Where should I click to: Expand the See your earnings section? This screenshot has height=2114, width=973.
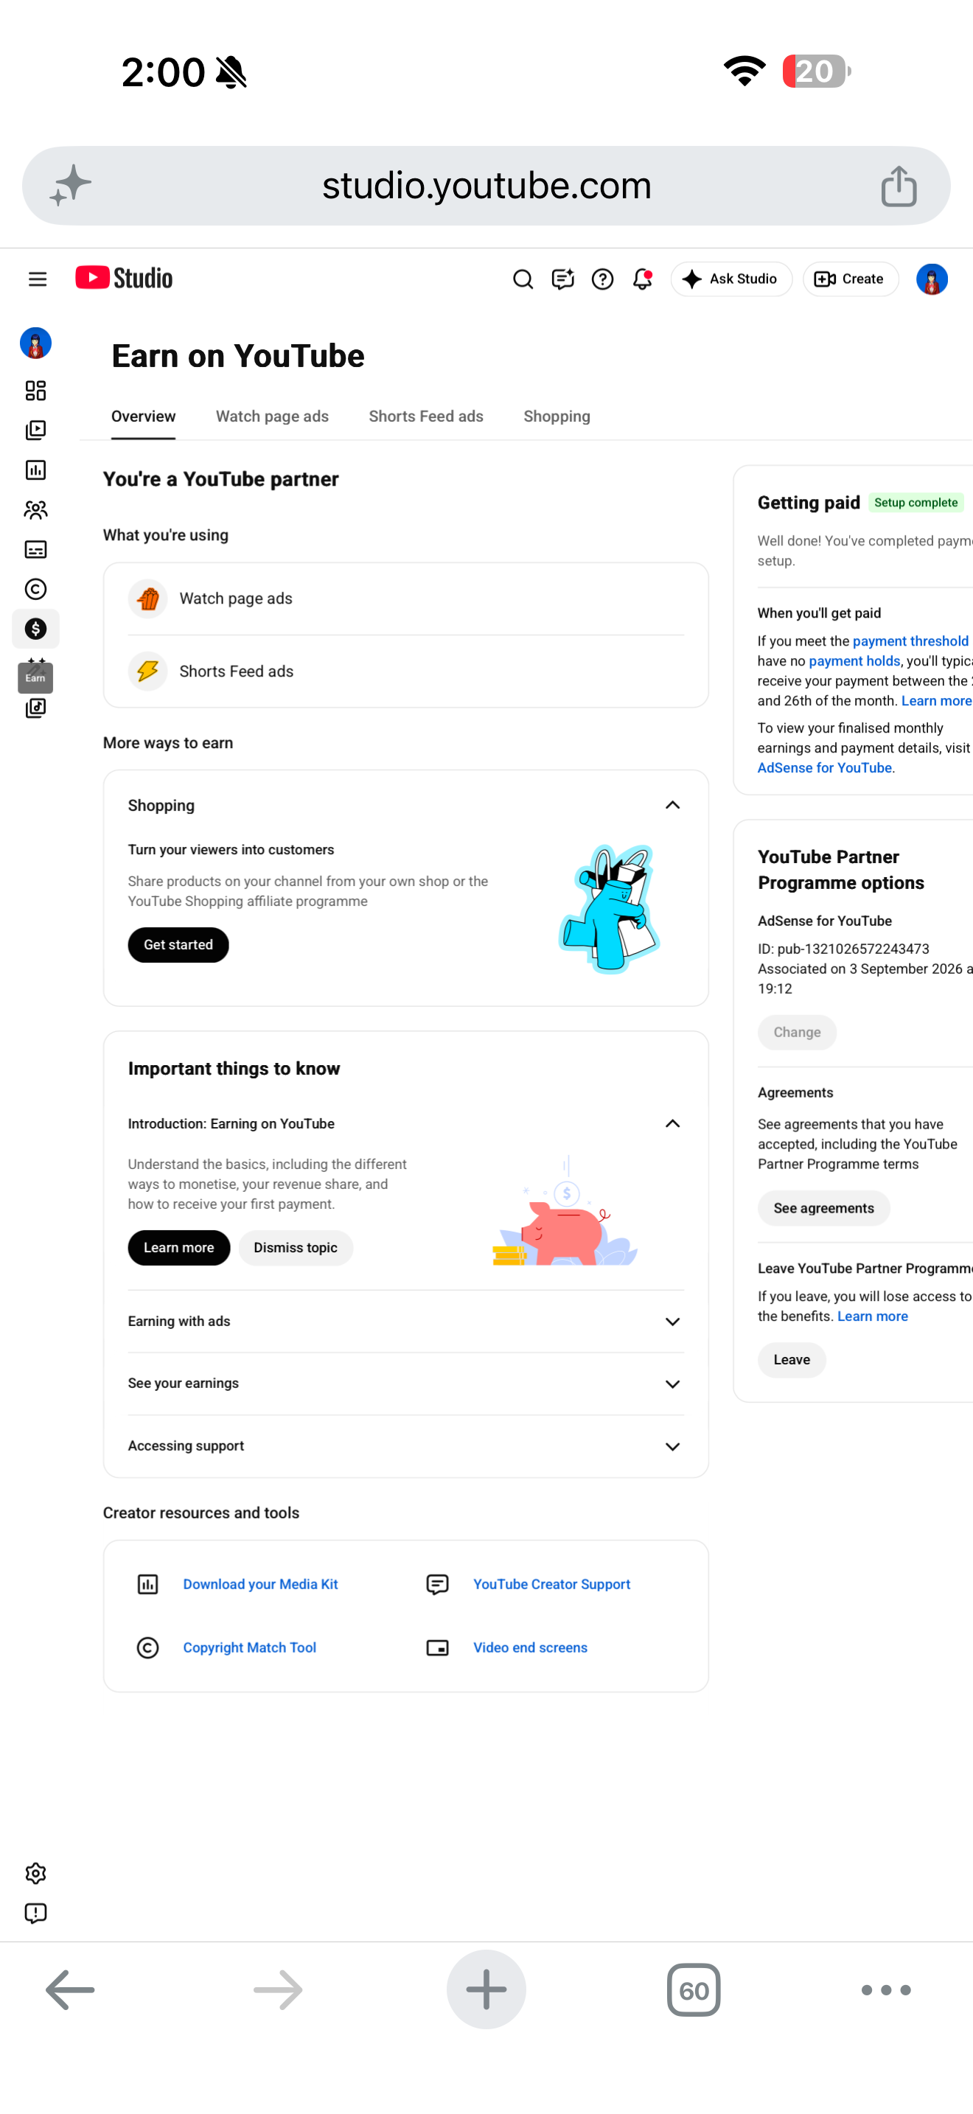click(405, 1384)
